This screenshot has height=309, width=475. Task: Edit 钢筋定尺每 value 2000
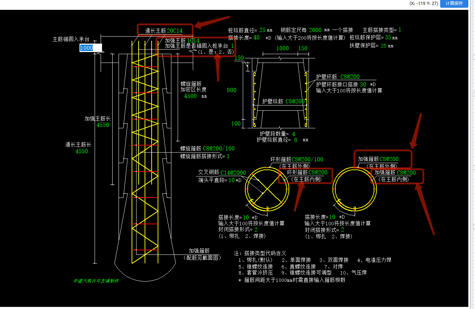[315, 30]
